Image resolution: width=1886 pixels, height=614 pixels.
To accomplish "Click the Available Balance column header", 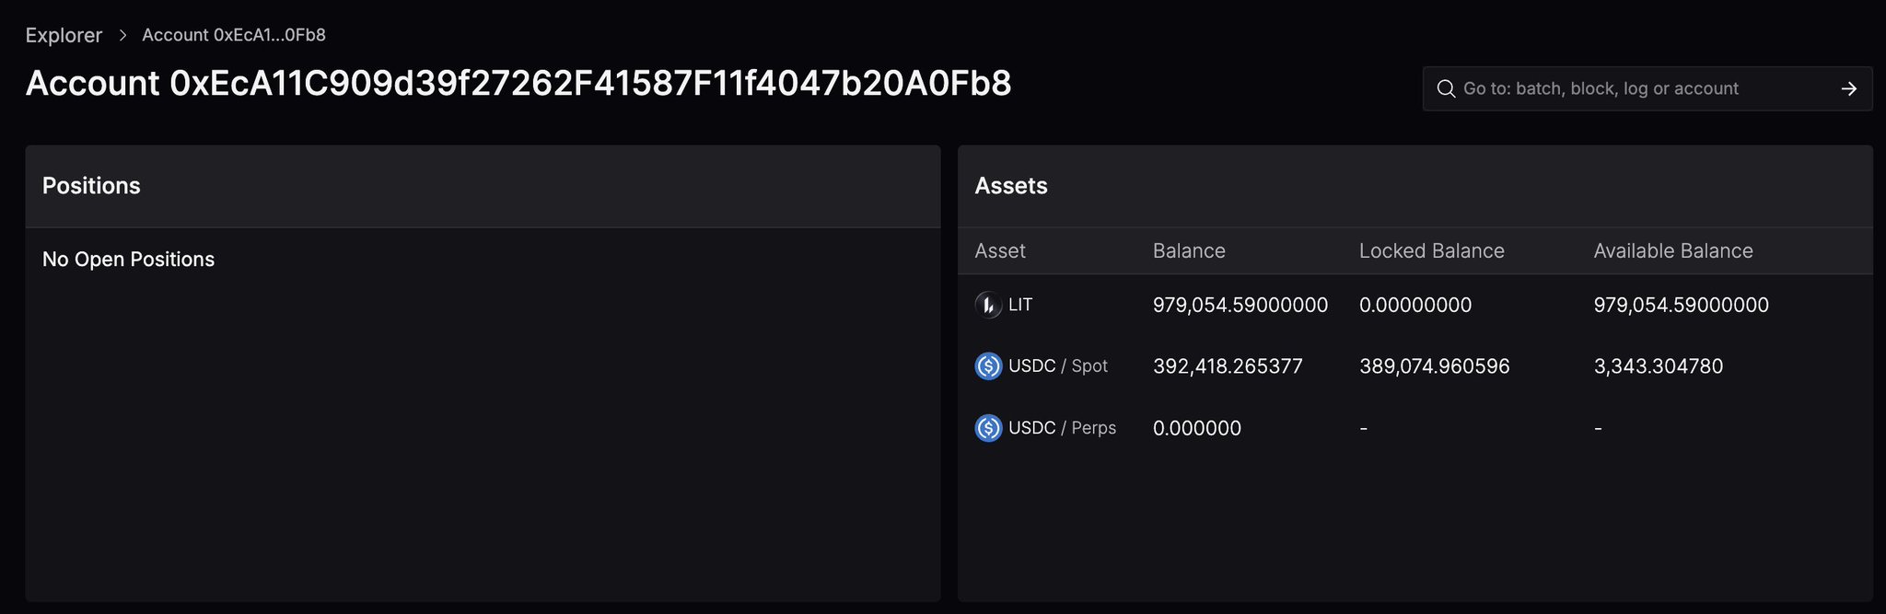I will 1672,251.
